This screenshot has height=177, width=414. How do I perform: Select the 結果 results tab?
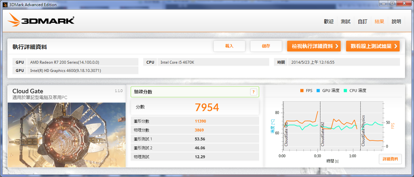[x=379, y=22]
